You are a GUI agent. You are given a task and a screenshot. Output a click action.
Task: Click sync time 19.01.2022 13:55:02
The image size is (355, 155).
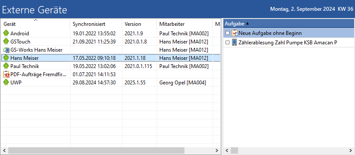coord(94,34)
